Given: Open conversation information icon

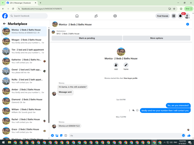Looking at the screenshot, I should tap(187, 24).
